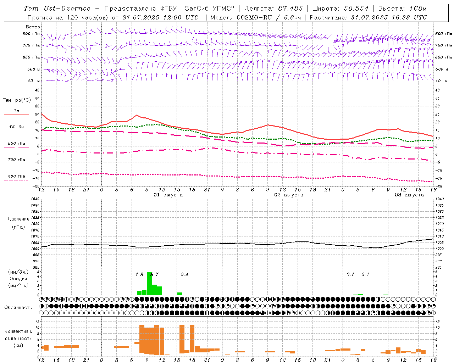Click the latitude value Широта: 58.554
This screenshot has height=363, width=454.
pyautogui.click(x=340, y=9)
